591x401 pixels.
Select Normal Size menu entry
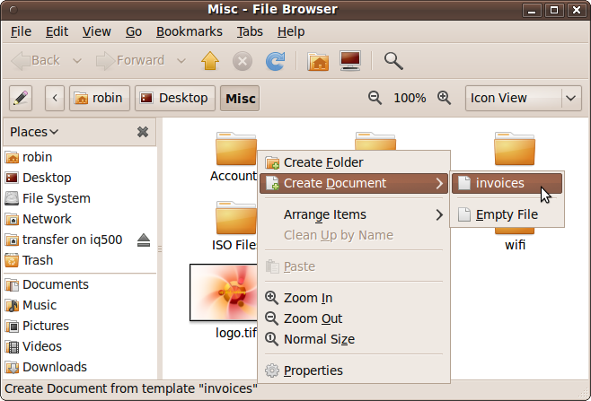pyautogui.click(x=354, y=339)
